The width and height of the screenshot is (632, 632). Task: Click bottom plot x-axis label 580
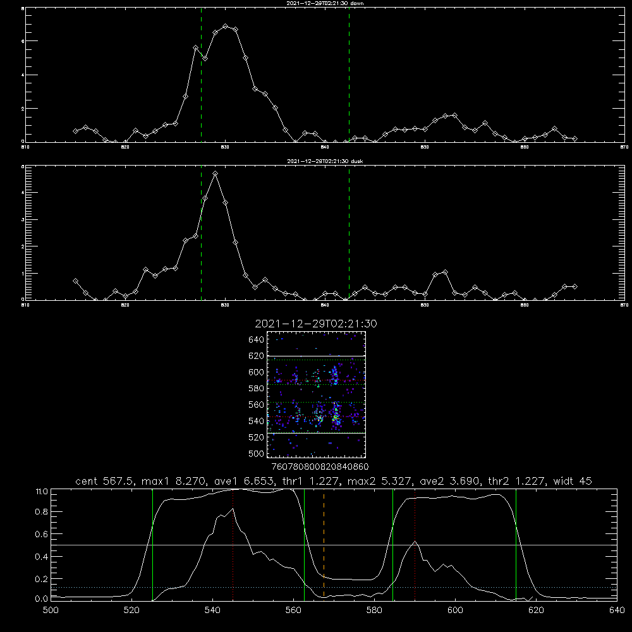pos(374,611)
